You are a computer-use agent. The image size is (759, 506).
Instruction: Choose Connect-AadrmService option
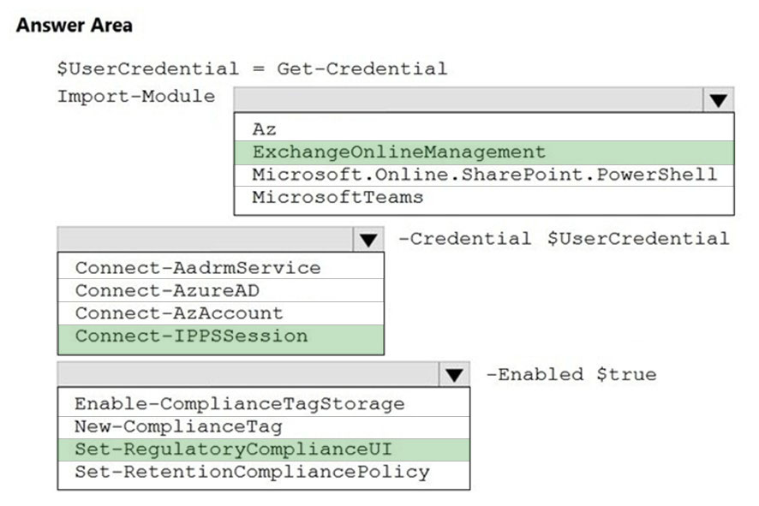coord(221,267)
